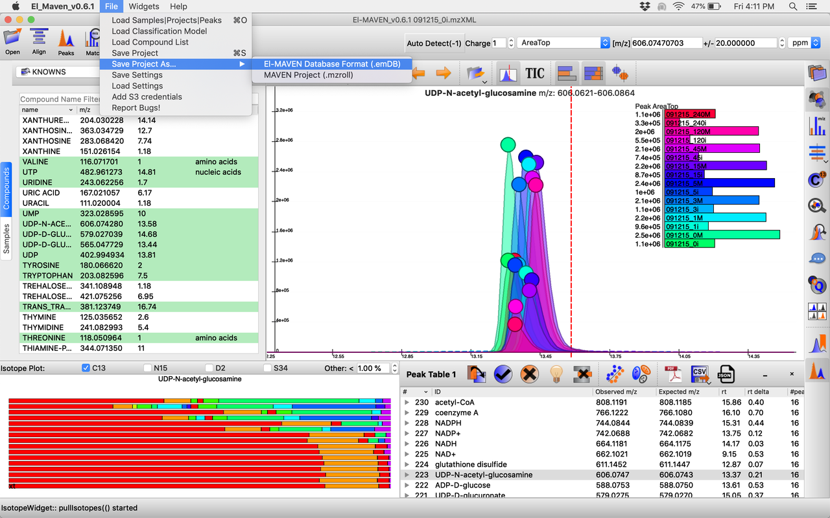Open the stacked folders projects icon in sidebar
This screenshot has width=830, height=518.
(x=817, y=73)
